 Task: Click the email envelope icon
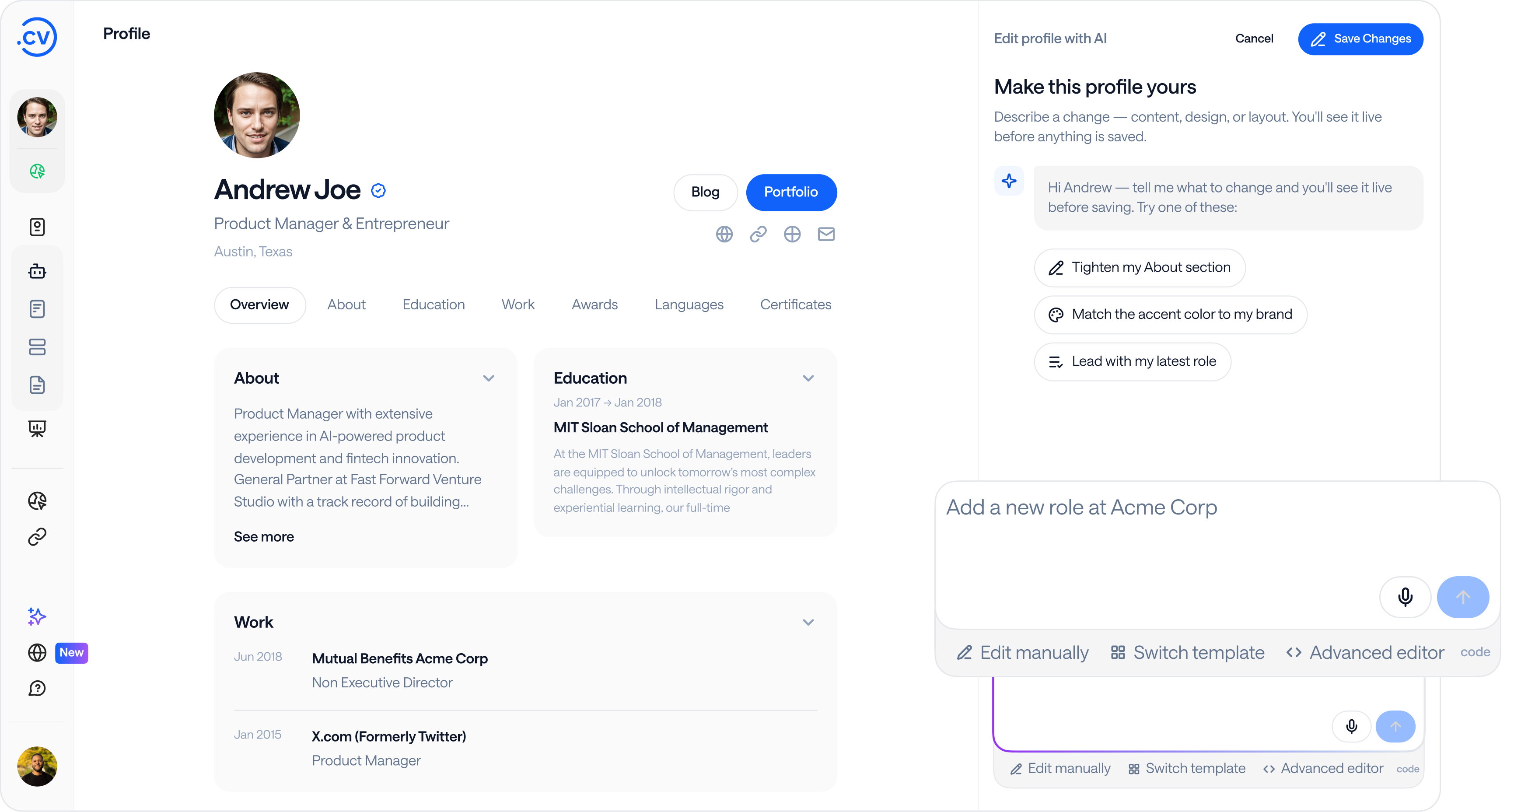coord(826,234)
